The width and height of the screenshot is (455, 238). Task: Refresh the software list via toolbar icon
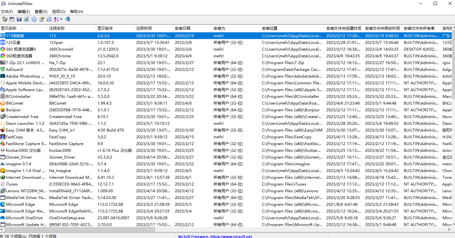[26, 19]
